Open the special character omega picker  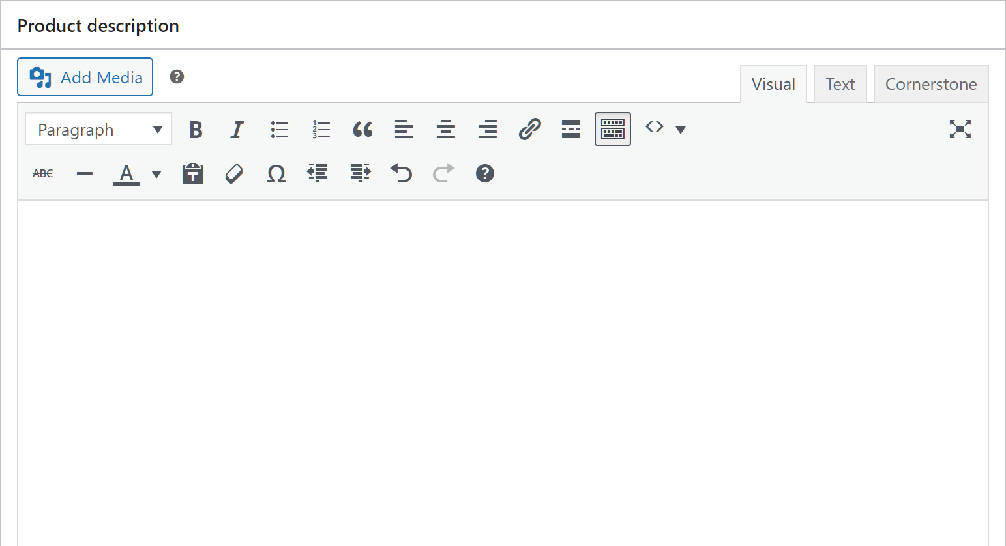click(x=276, y=173)
